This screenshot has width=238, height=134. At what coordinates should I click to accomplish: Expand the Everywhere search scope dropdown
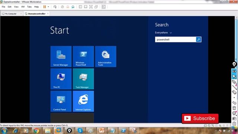point(163,33)
